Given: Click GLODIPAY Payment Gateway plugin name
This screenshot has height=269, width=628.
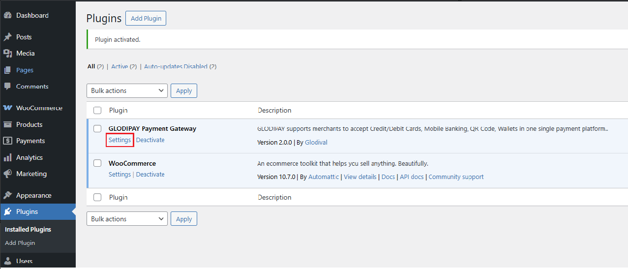Looking at the screenshot, I should click(152, 128).
